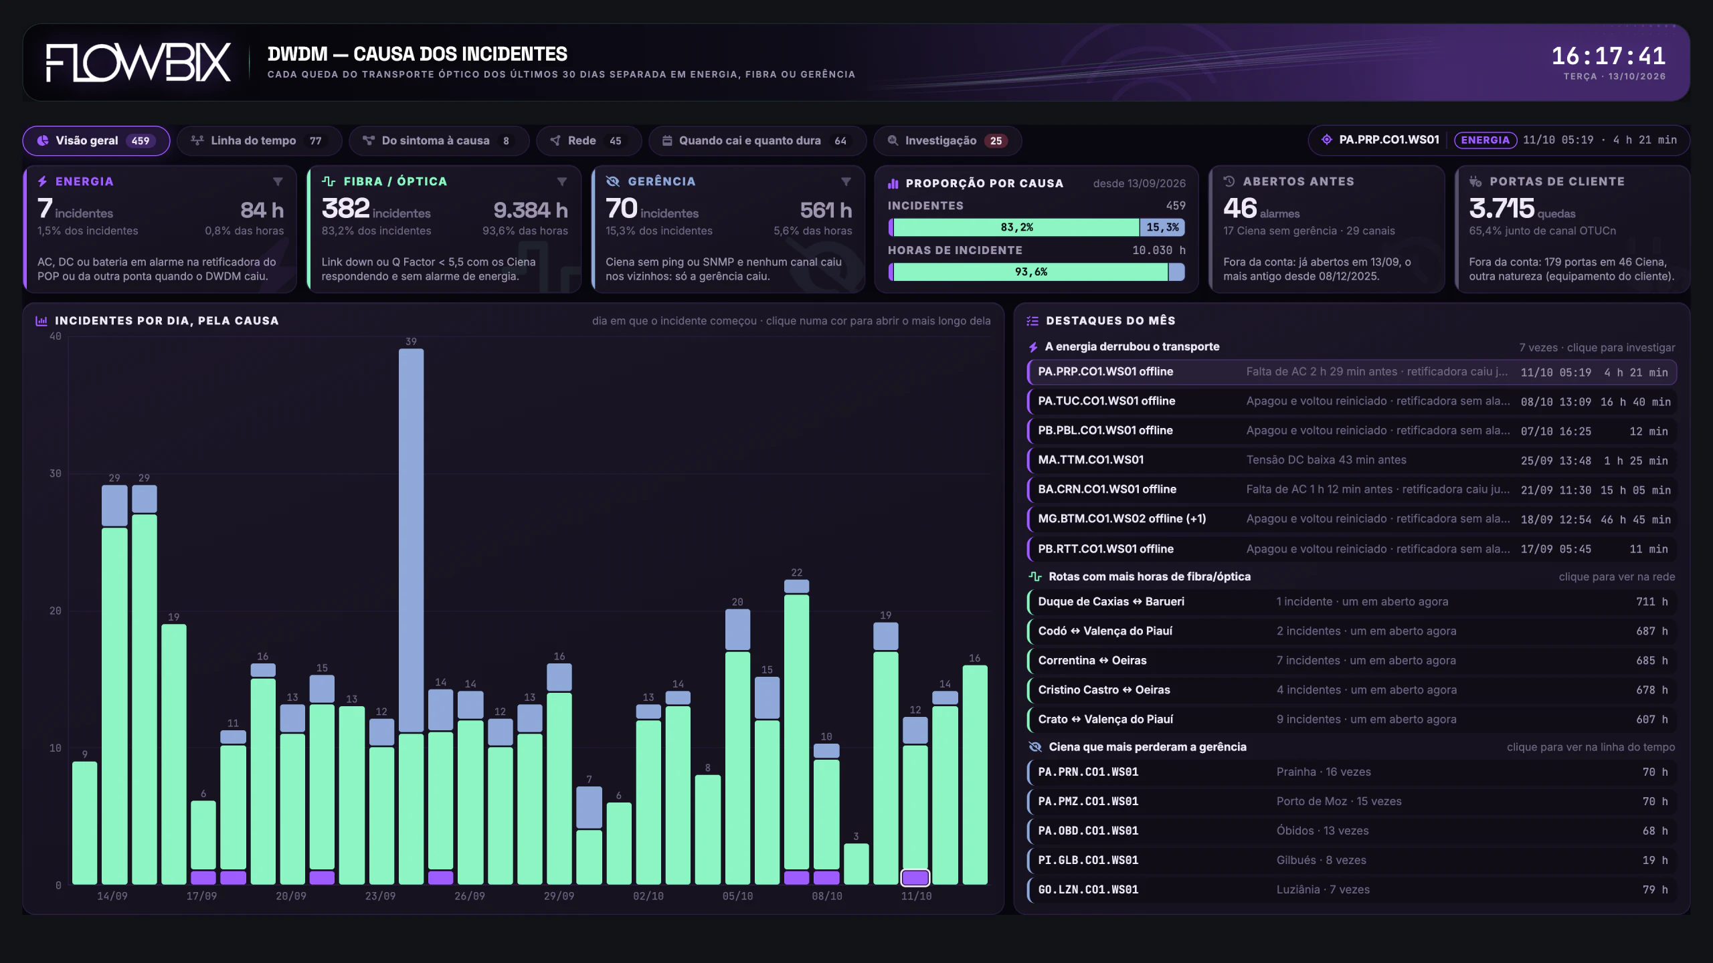Viewport: 1713px width, 963px height.
Task: Click the Gerência card filter funnel
Action: pos(846,182)
